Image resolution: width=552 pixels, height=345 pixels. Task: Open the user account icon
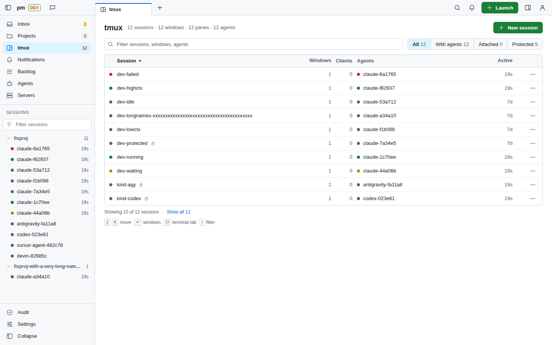point(542,8)
